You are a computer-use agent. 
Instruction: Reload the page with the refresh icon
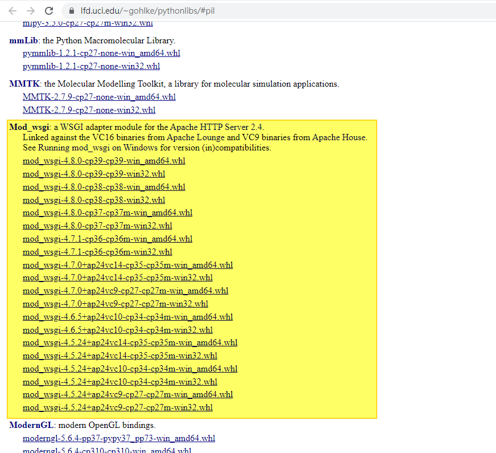49,11
